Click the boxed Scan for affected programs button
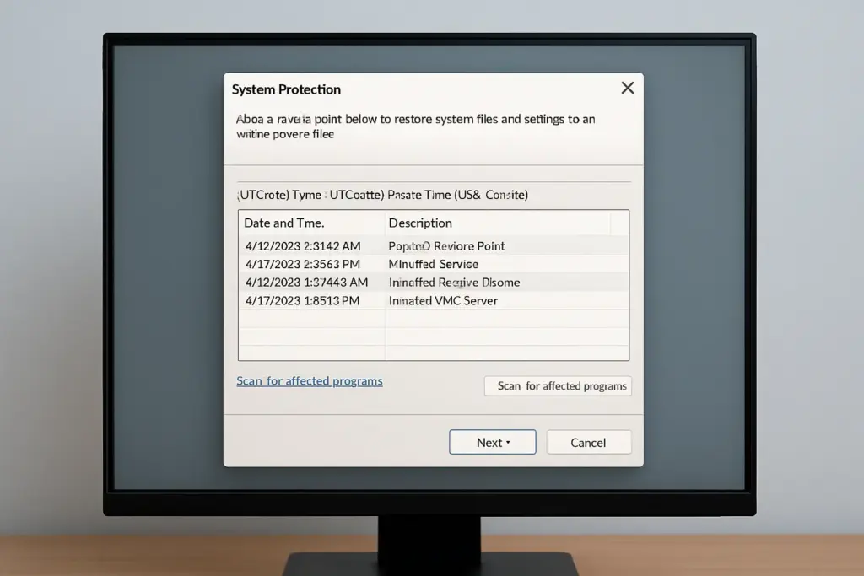The image size is (864, 576). (558, 386)
